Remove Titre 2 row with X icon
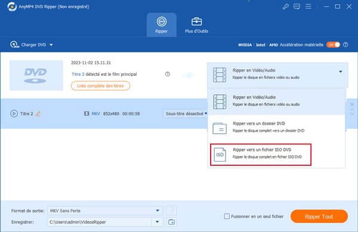Screen dimensions: 358x232 point(352,104)
